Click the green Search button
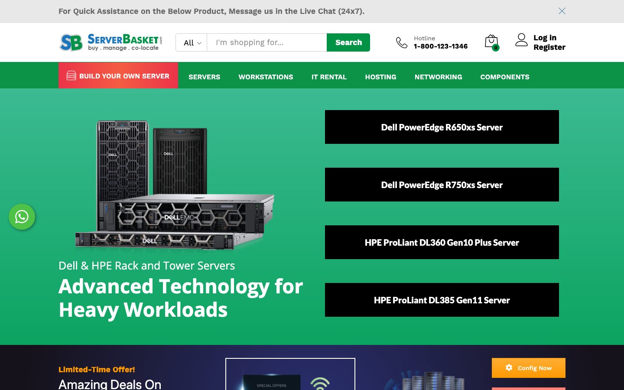Image resolution: width=624 pixels, height=390 pixels. pos(348,42)
